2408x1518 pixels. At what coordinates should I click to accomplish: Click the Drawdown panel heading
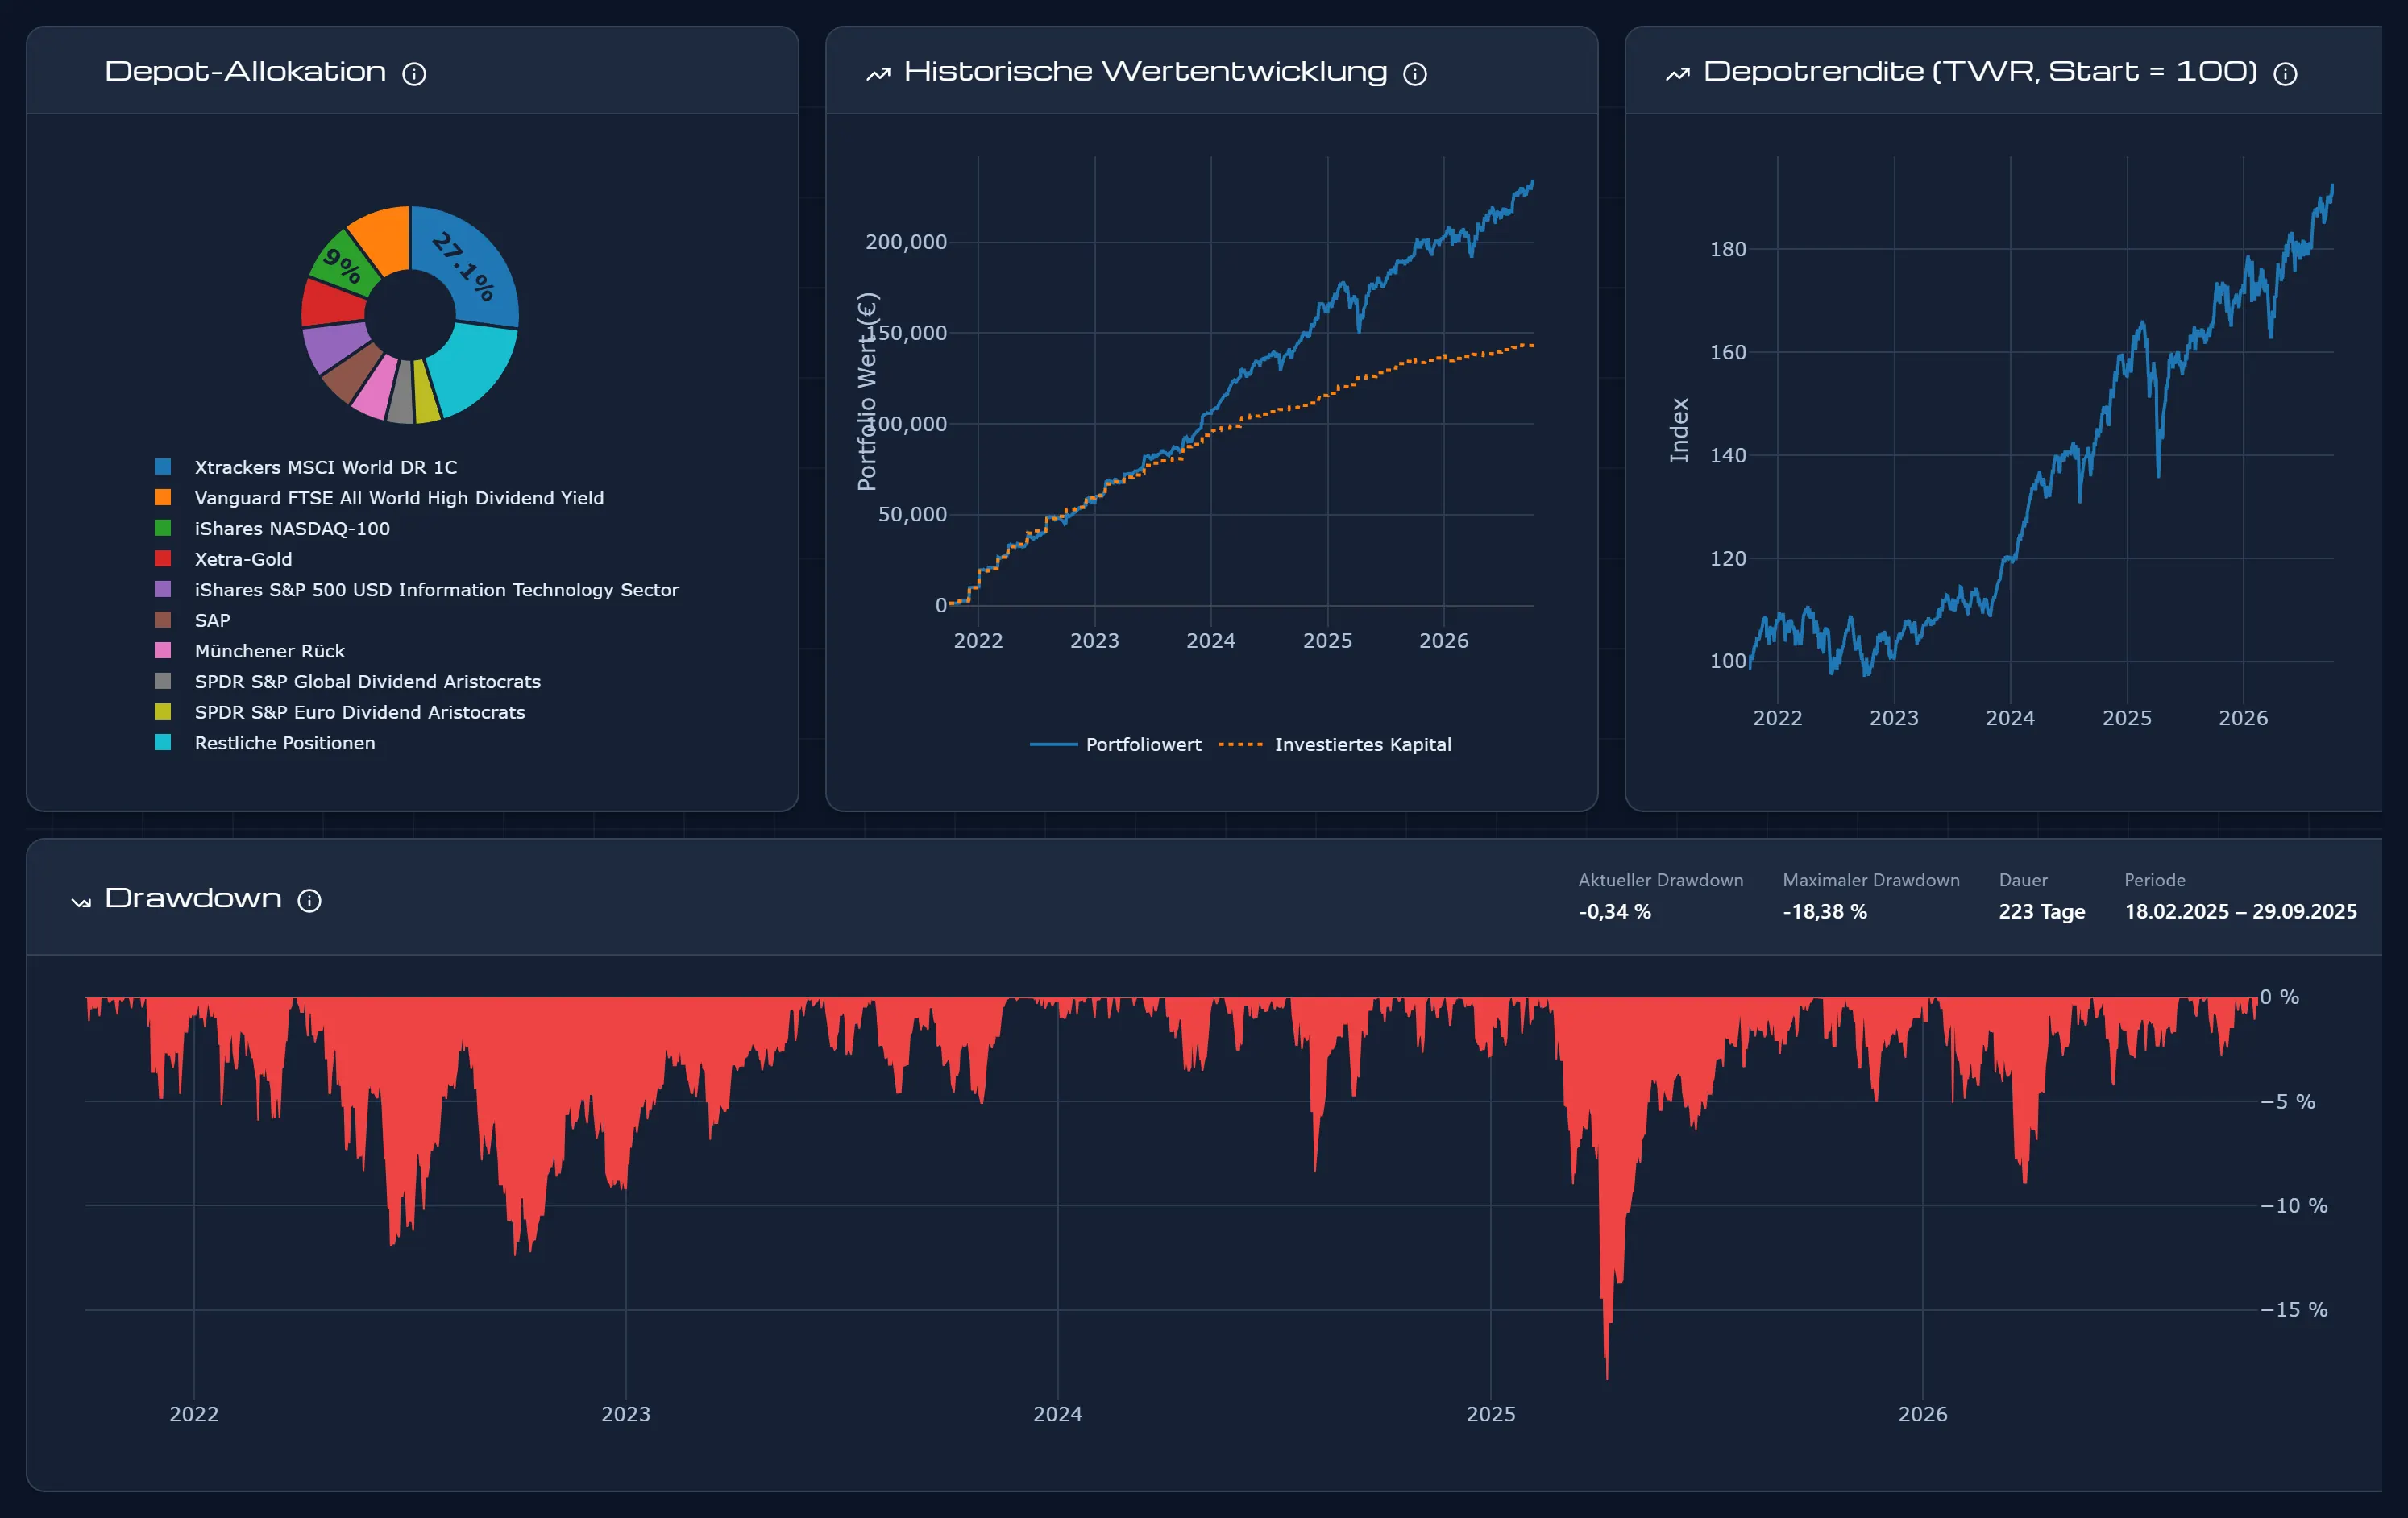[x=193, y=899]
